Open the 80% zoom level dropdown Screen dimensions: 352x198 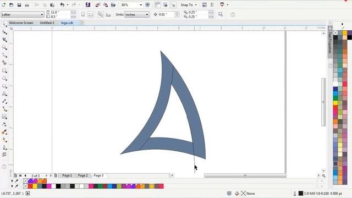[x=141, y=5]
